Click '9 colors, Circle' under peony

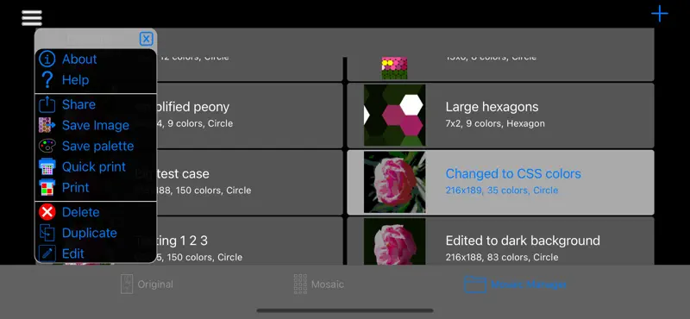click(200, 123)
